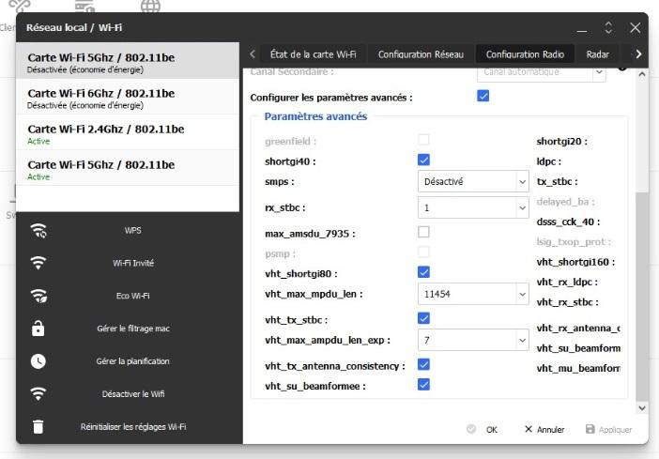Select the active Carte Wi-Fi 2.4Ghz entry
659x459 pixels.
click(x=128, y=133)
